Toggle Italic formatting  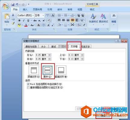(x=24, y=21)
